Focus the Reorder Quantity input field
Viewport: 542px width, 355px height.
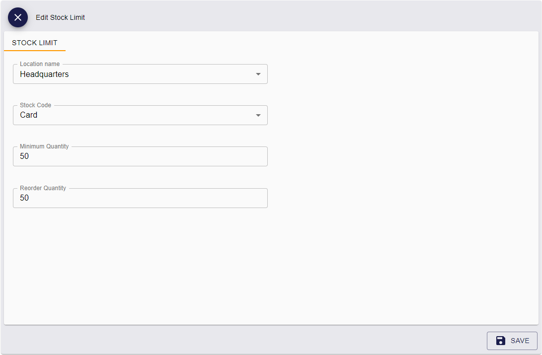140,198
